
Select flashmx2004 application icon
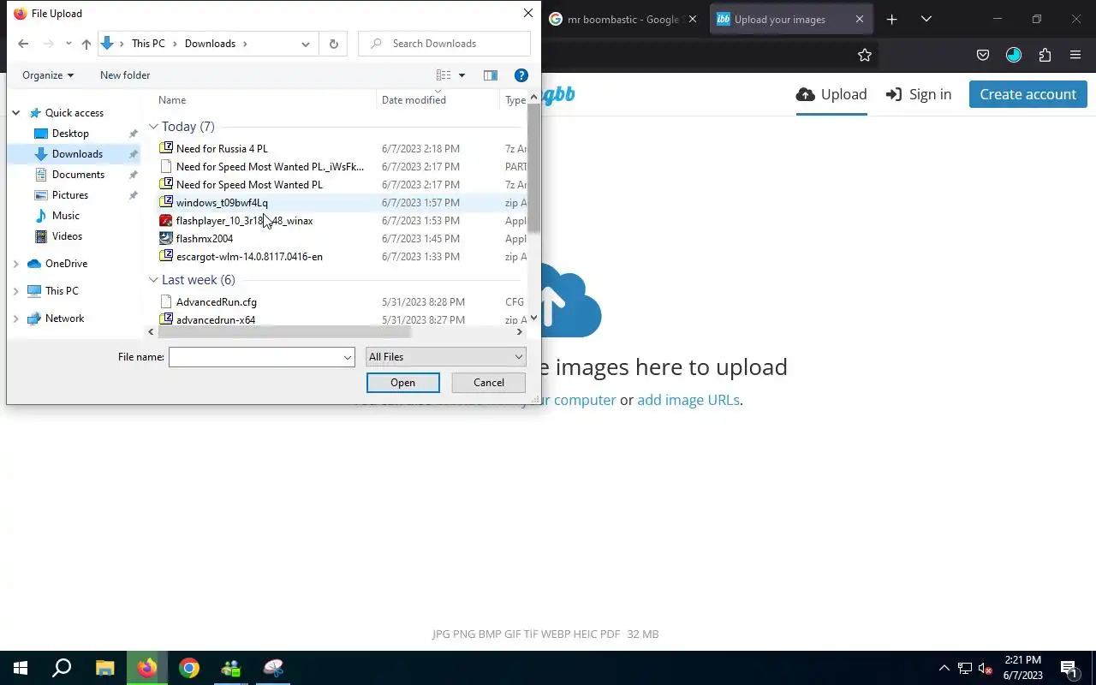(x=166, y=239)
